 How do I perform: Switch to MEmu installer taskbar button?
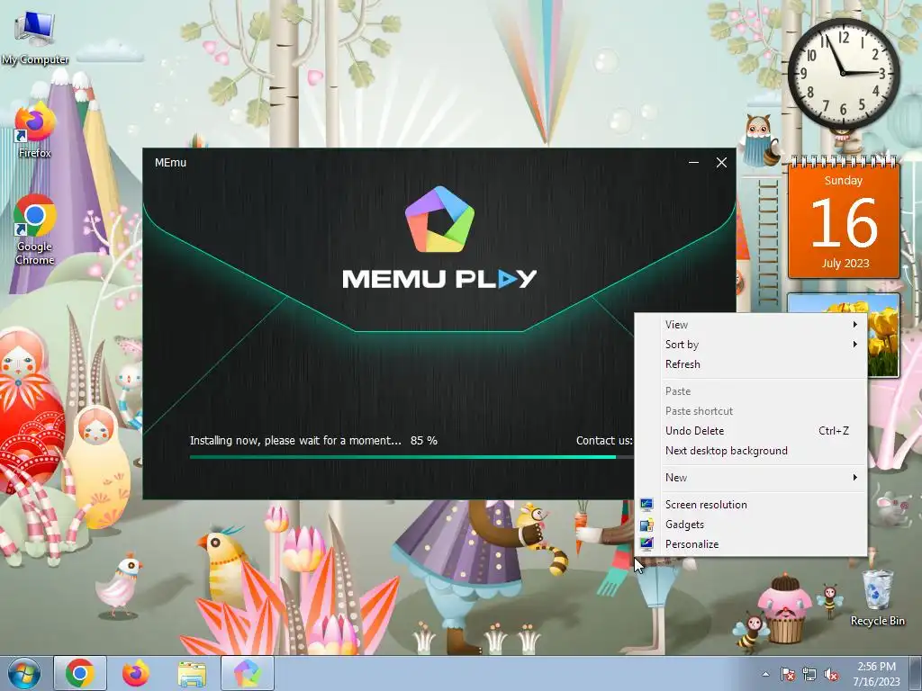(x=248, y=673)
